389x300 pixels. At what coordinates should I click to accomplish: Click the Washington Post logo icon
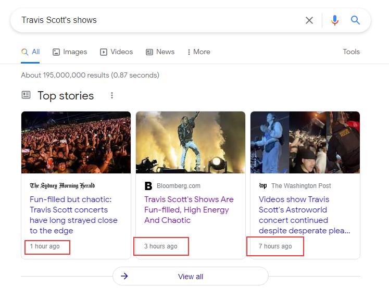coord(263,186)
